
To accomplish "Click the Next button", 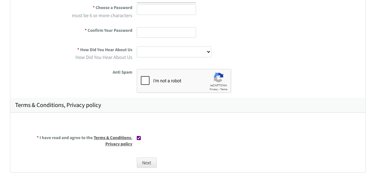I will [x=147, y=163].
